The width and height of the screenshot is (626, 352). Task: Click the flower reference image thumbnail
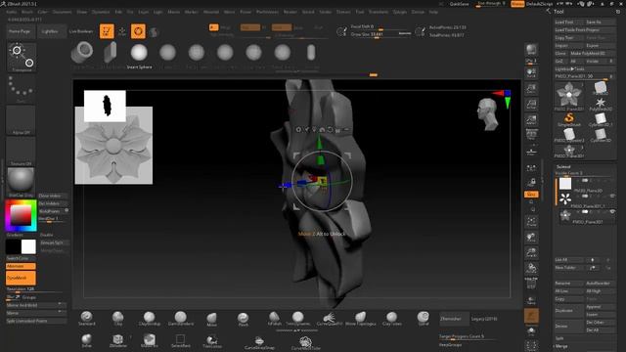coord(113,146)
